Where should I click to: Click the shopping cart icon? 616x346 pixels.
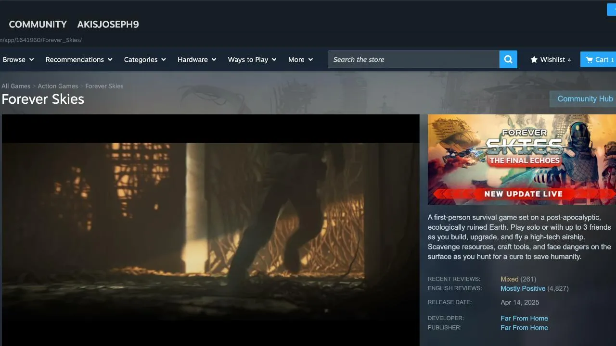click(x=589, y=60)
